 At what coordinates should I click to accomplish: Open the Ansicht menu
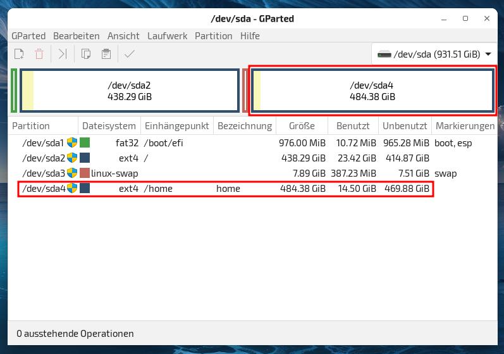(123, 36)
